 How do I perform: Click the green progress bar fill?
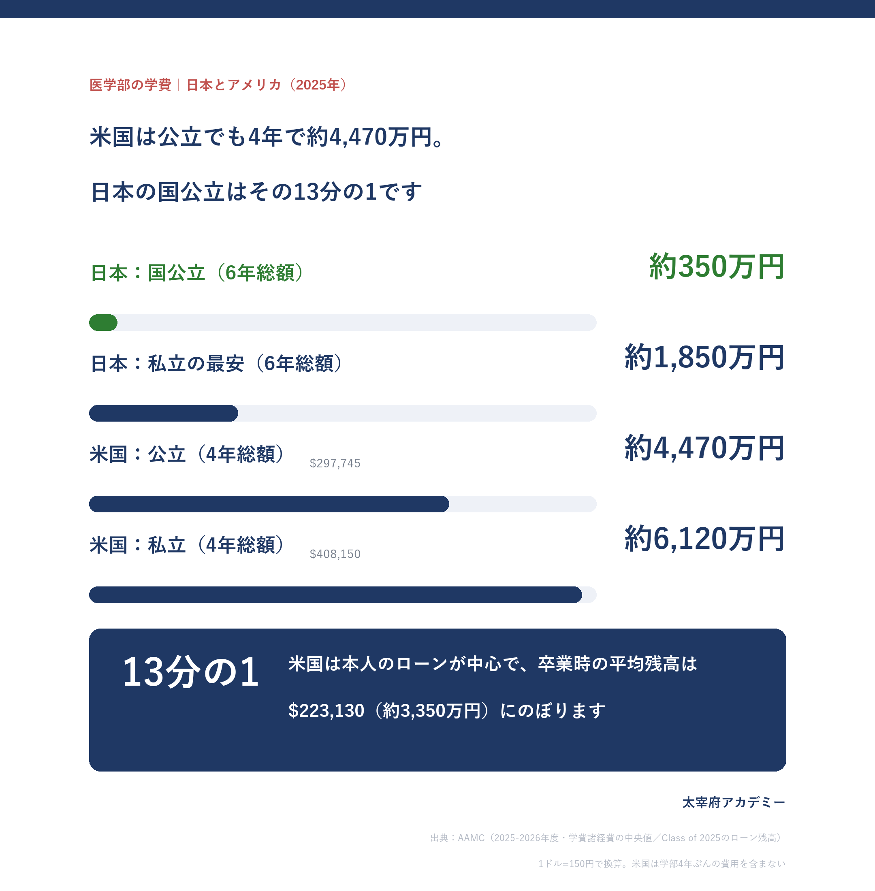click(x=103, y=322)
